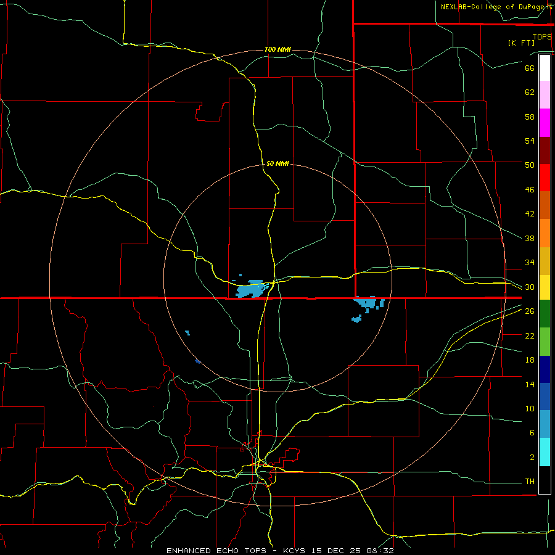Click the '14' legend value
This screenshot has height=555, width=555.
[530, 384]
